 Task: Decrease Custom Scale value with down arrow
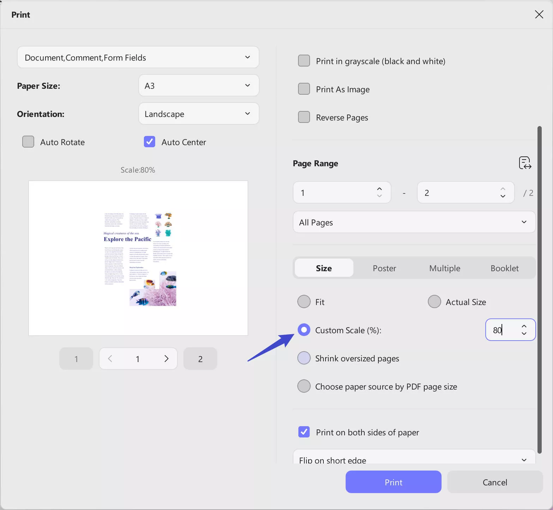524,334
